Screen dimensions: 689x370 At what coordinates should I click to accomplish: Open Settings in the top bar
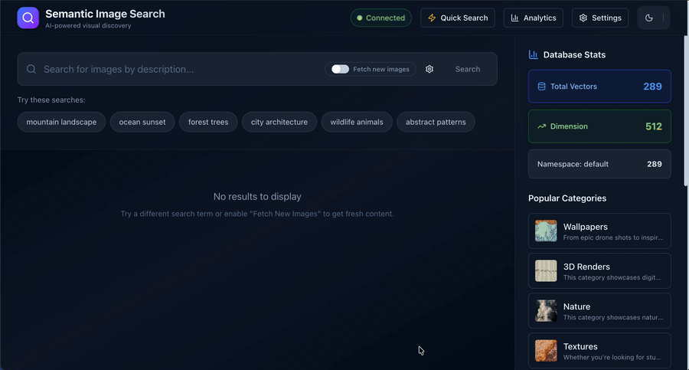(600, 18)
